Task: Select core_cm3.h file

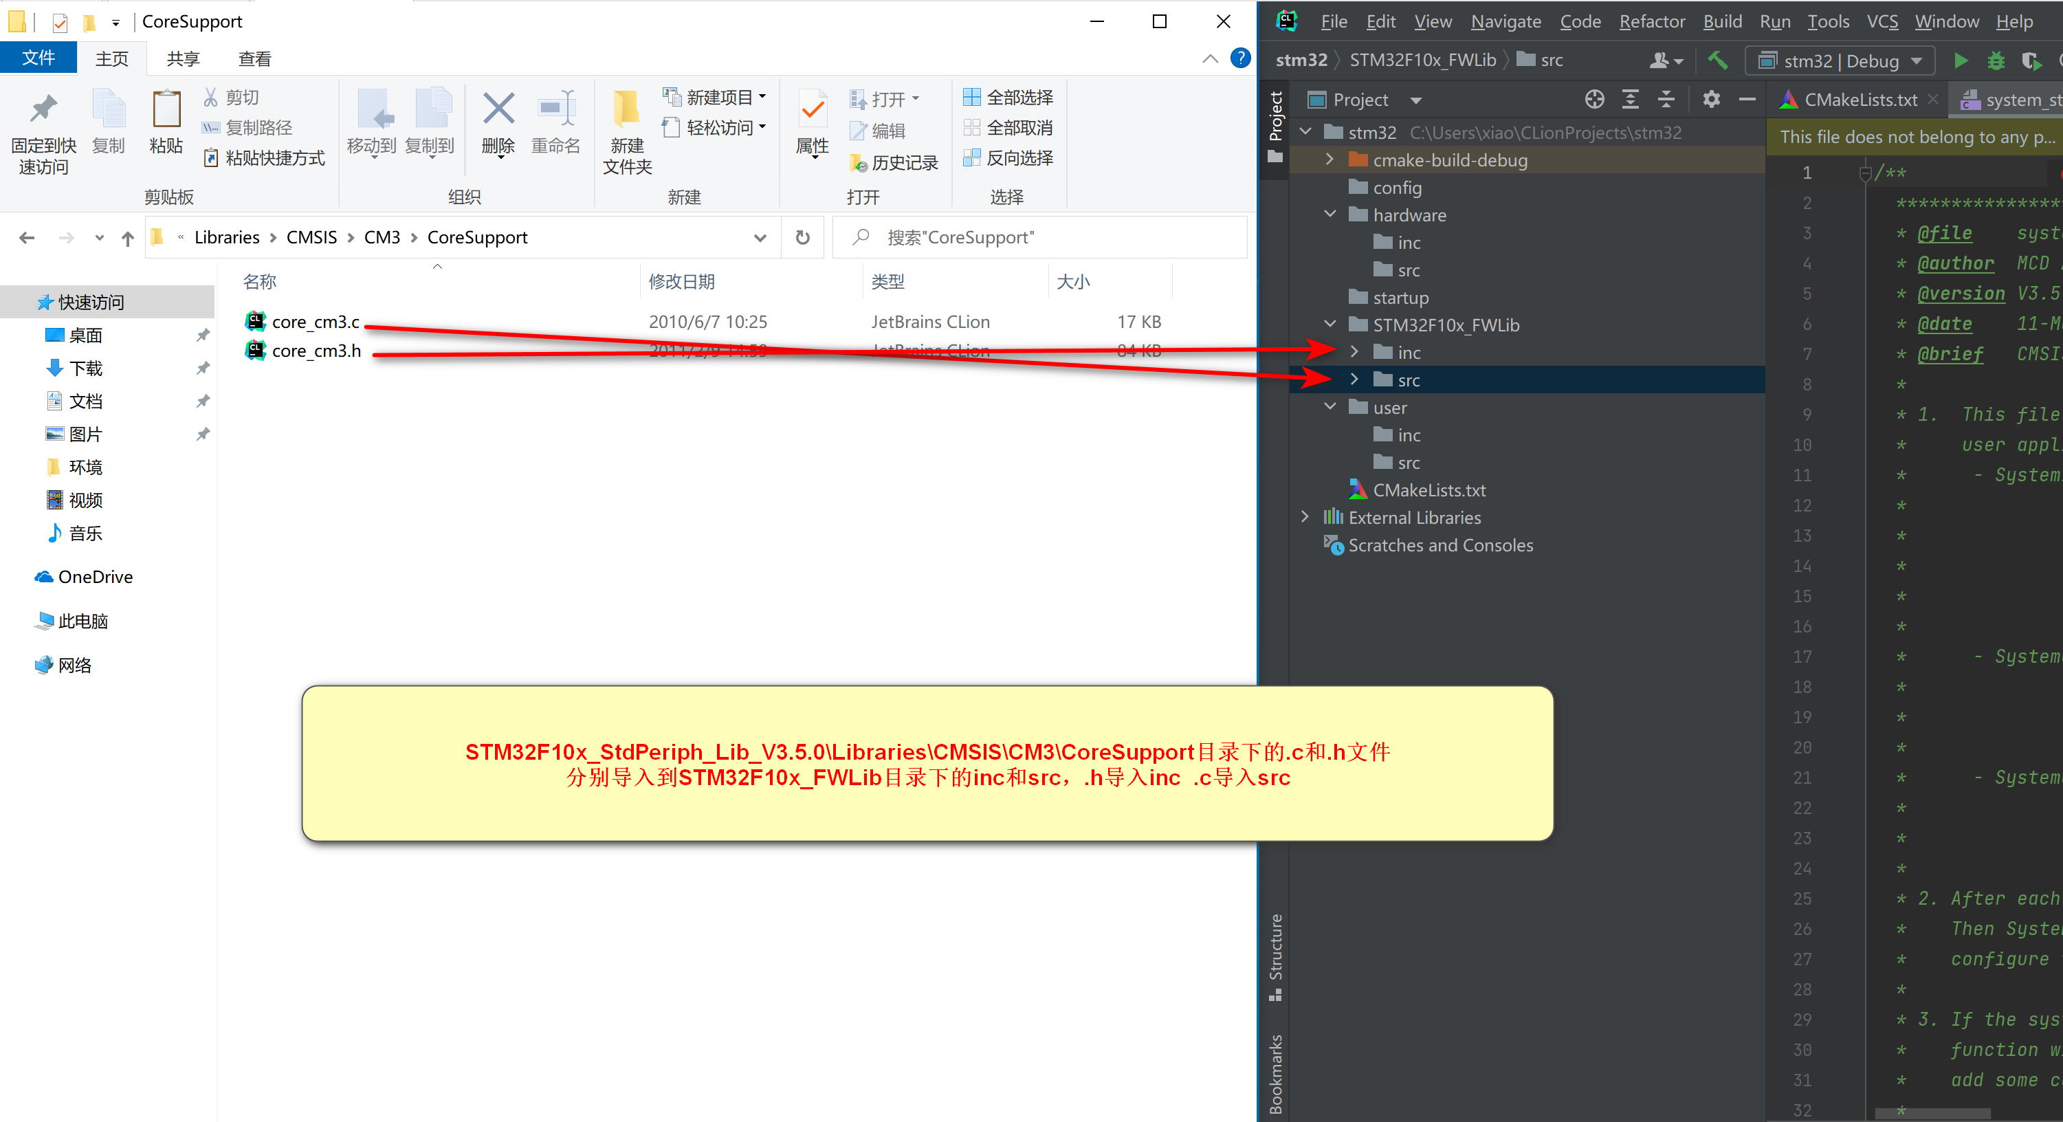Action: coord(316,350)
